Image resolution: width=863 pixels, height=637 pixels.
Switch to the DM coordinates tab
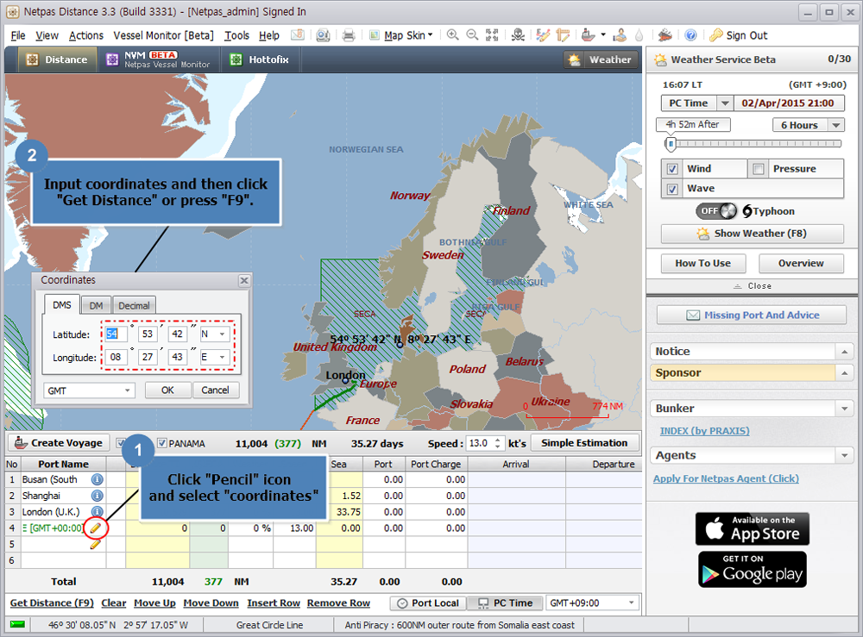[97, 306]
